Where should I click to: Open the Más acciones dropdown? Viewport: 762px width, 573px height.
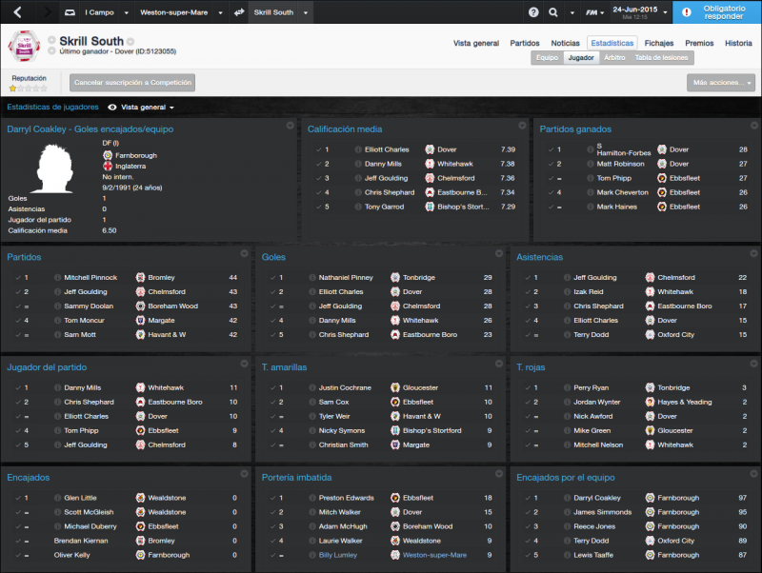click(721, 83)
